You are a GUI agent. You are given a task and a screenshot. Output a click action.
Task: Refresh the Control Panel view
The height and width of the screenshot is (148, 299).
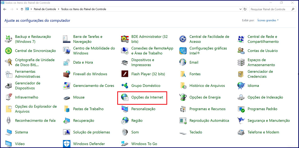[245, 9]
